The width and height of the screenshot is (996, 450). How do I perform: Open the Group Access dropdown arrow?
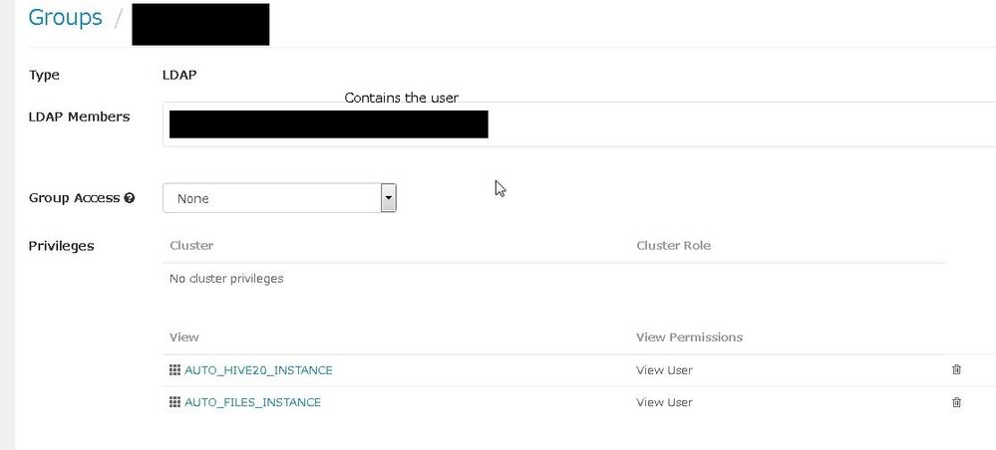389,198
